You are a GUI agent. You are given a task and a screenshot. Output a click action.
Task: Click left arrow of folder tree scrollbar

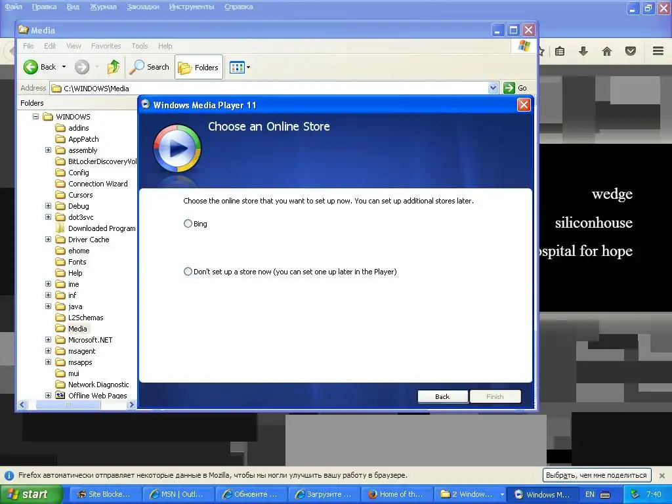(x=22, y=404)
